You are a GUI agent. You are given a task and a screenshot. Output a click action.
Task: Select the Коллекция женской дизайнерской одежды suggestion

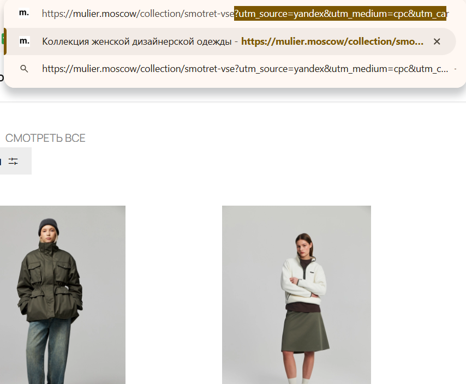tap(231, 41)
